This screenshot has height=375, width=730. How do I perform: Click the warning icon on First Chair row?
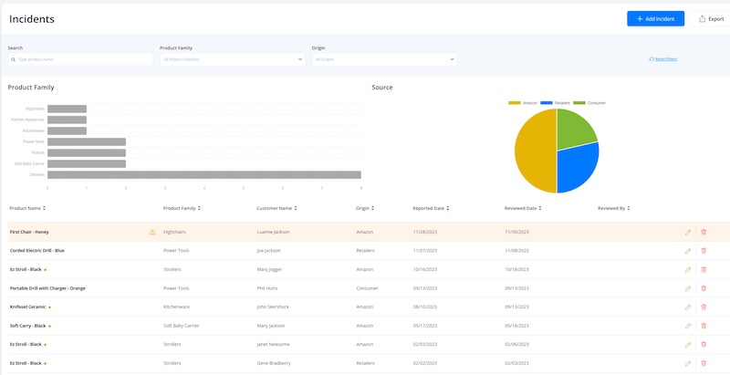tap(152, 232)
